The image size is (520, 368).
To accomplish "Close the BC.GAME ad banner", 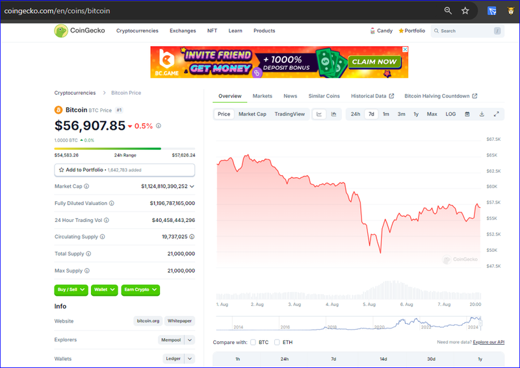I will pos(405,49).
